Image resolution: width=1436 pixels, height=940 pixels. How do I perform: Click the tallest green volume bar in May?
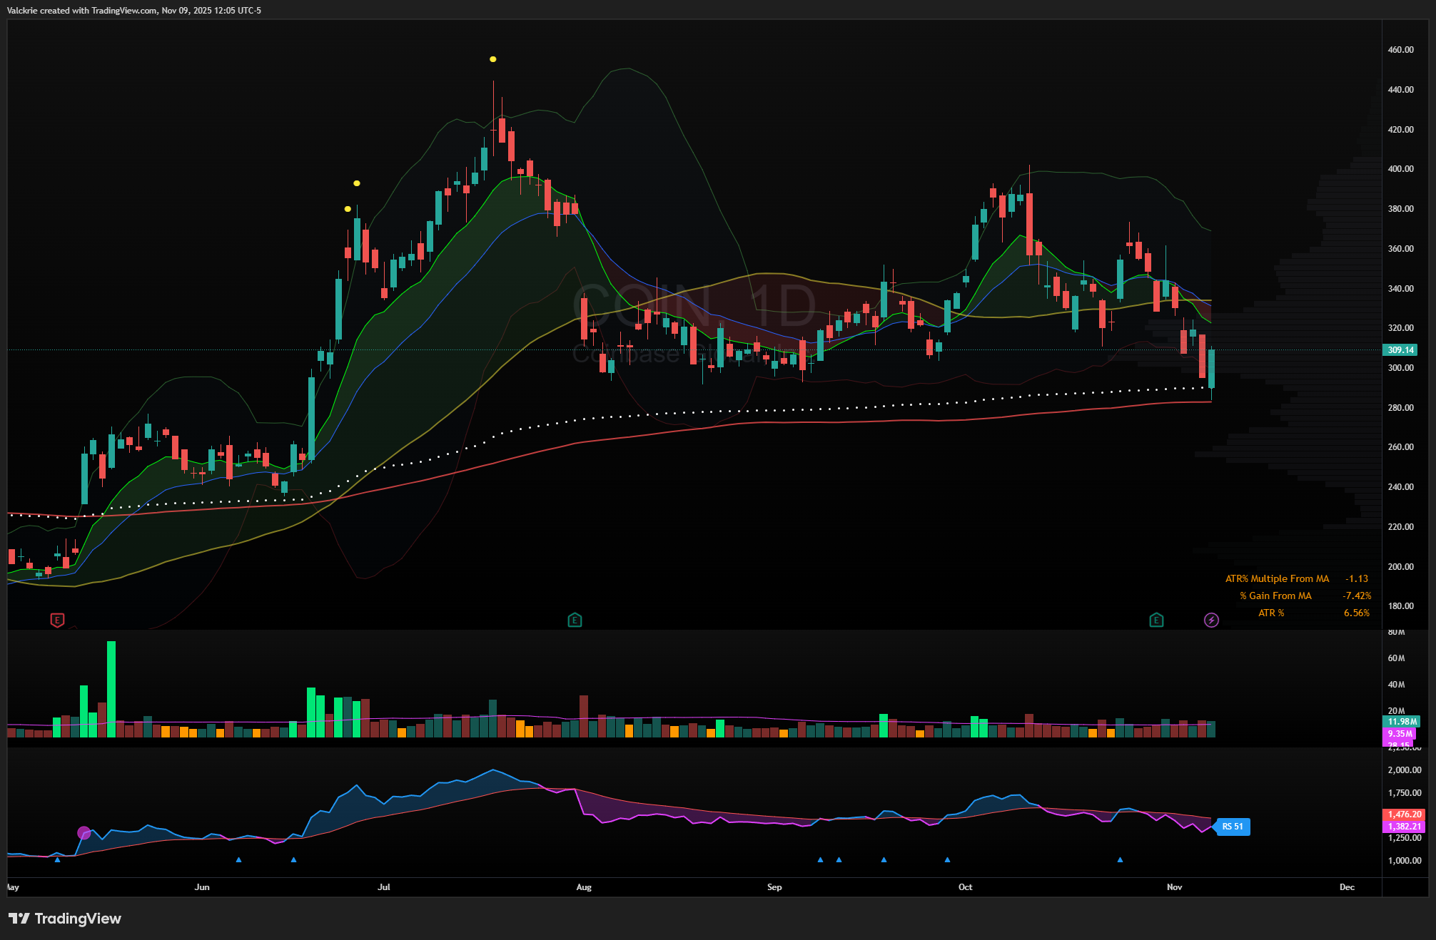pyautogui.click(x=111, y=688)
